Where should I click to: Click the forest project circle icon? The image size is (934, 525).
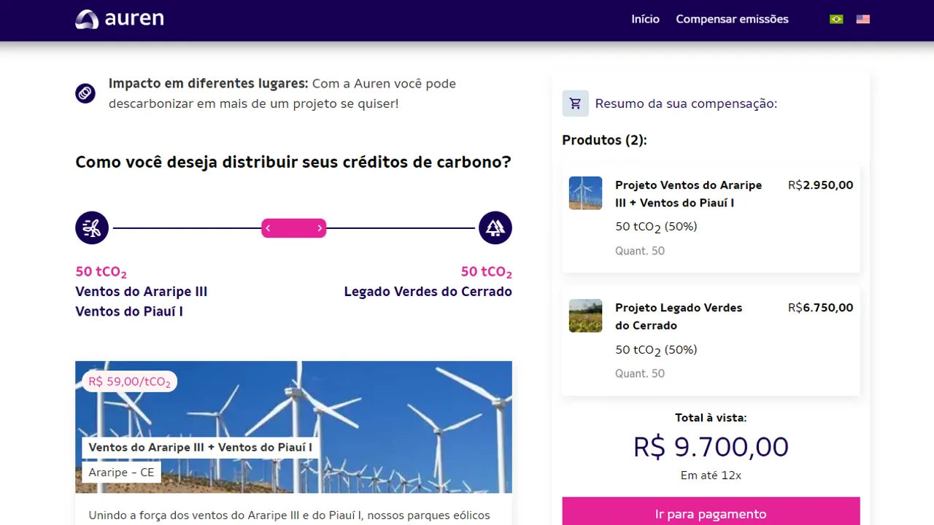(x=495, y=228)
